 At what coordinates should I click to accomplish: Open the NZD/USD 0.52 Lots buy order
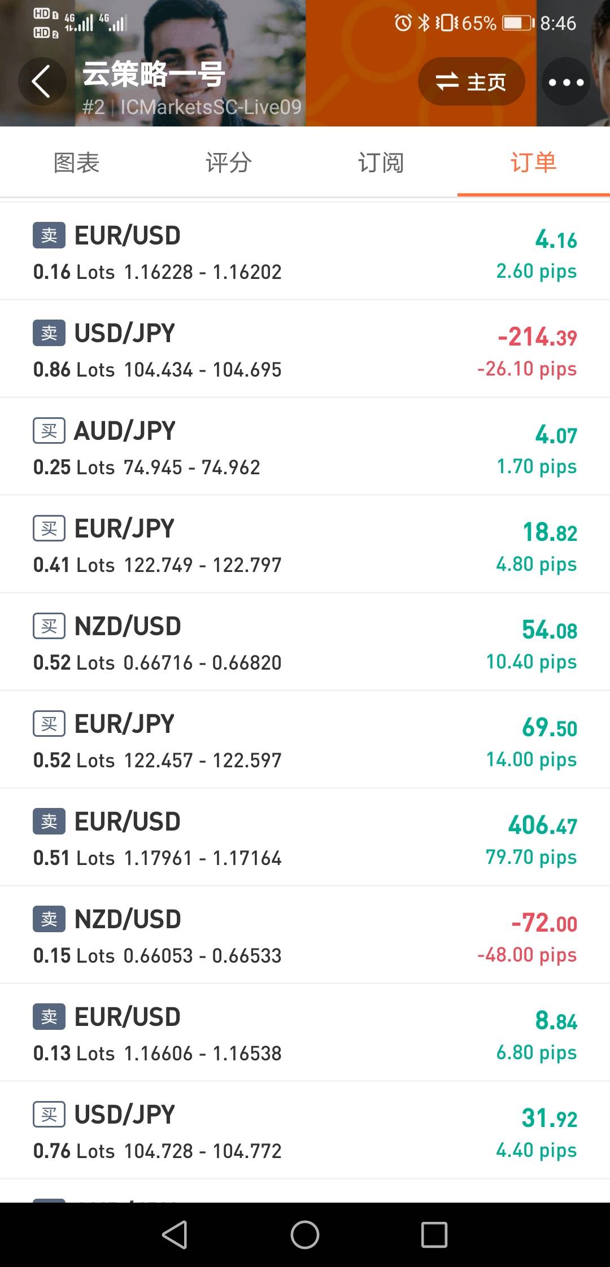(305, 642)
